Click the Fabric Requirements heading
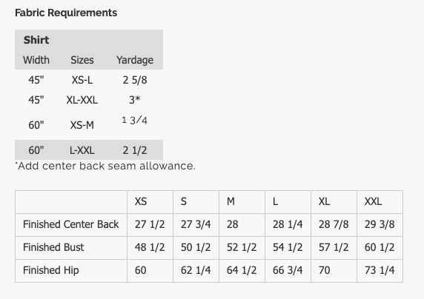Viewport: 424px width, 299px height. pyautogui.click(x=66, y=13)
